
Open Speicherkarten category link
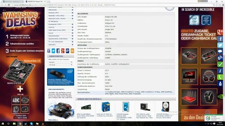[x=54, y=36]
